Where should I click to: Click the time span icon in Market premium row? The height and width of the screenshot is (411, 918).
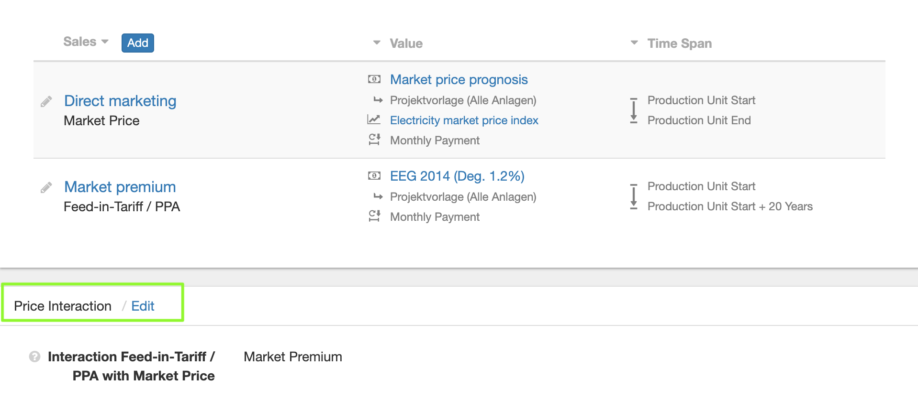[x=634, y=196]
